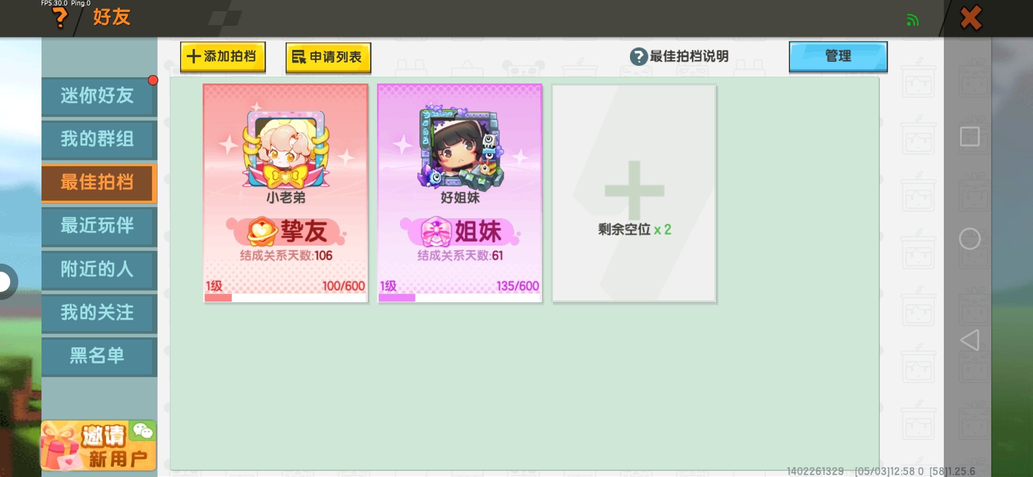Click the green network signal icon
Screen dimensions: 1033x477
(x=912, y=20)
